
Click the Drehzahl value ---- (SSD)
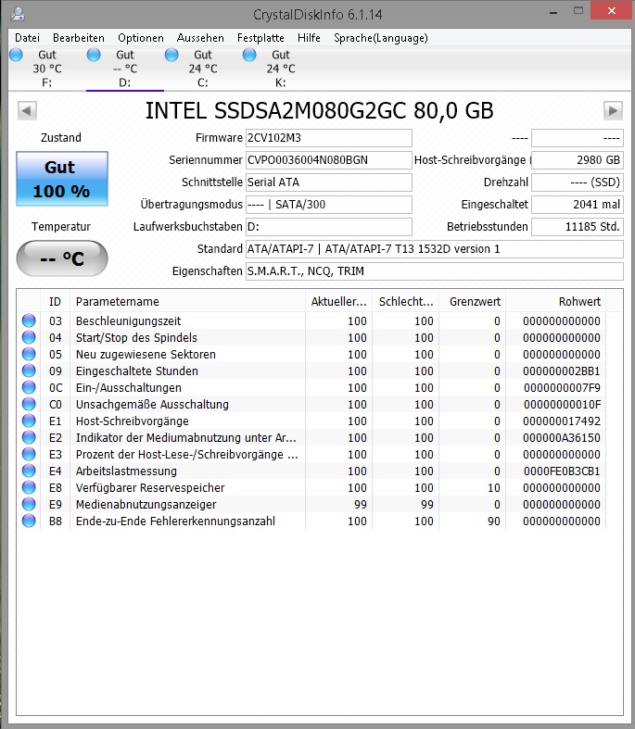578,182
